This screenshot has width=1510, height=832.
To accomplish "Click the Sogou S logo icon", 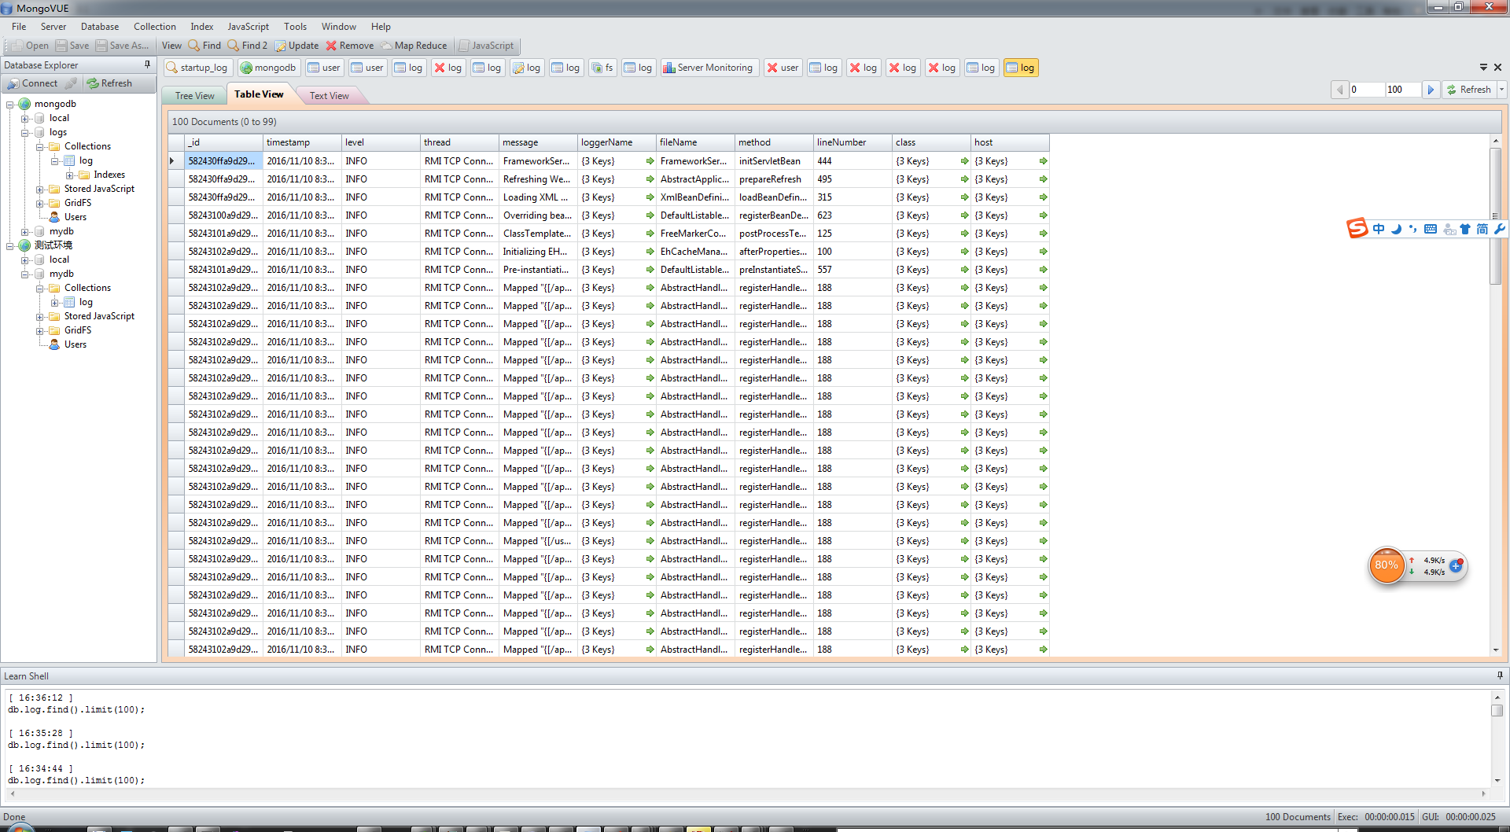I will 1357,229.
